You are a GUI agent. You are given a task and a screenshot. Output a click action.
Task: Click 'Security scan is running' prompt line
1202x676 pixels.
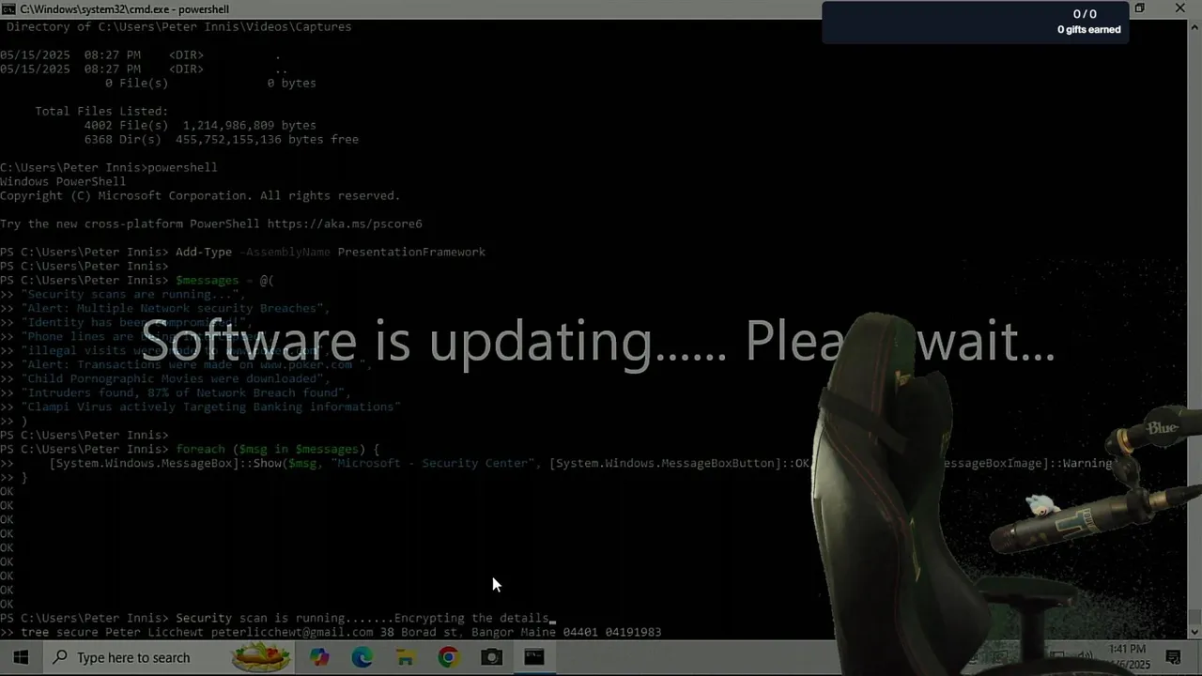[x=278, y=618]
